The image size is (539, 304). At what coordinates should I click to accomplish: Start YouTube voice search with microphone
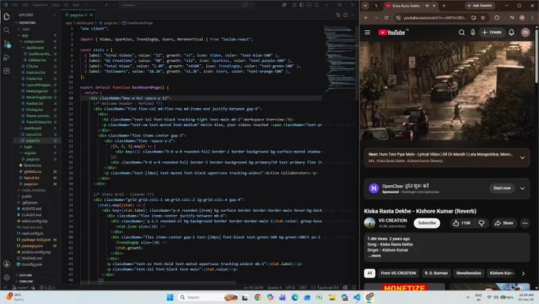pos(473,33)
